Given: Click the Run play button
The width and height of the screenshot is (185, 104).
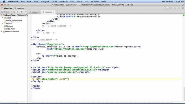Looking at the screenshot, I should (171, 8).
